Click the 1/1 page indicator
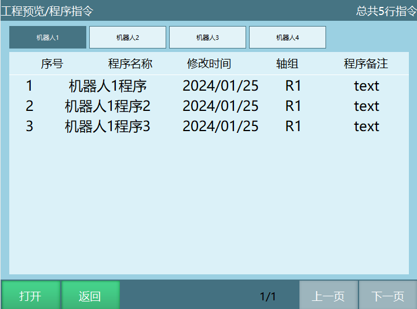This screenshot has width=417, height=309. tap(268, 296)
